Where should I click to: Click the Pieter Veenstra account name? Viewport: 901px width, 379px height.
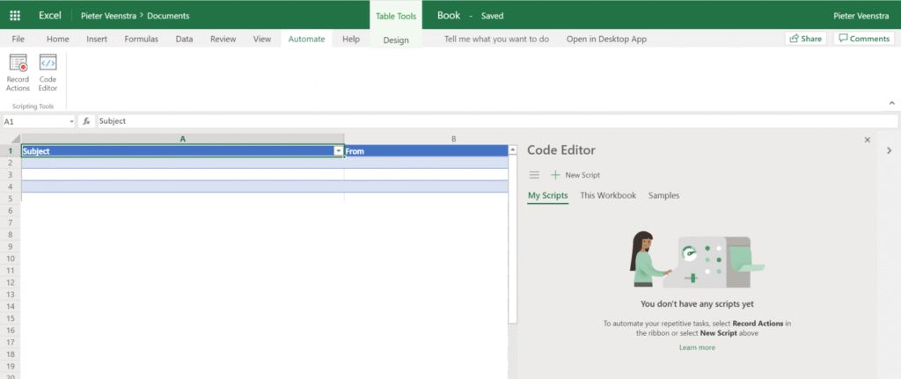coord(861,16)
